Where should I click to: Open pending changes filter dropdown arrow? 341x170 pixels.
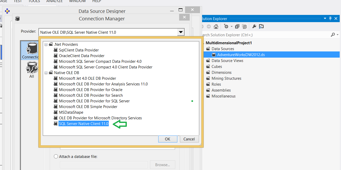(x=231, y=26)
